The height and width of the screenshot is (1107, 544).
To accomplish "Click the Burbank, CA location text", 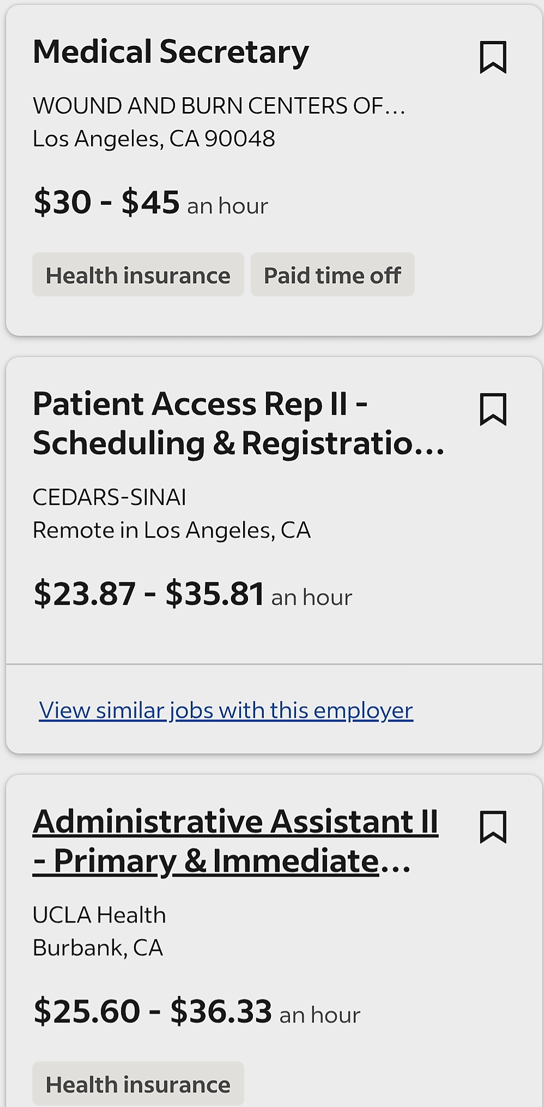I will point(98,948).
